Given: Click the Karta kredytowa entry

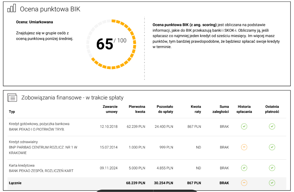Looking at the screenshot, I should tap(22, 165).
